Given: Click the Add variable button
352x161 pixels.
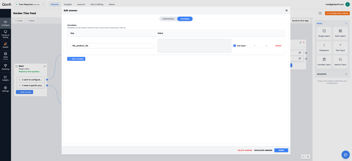Looking at the screenshot, I should click(x=76, y=59).
